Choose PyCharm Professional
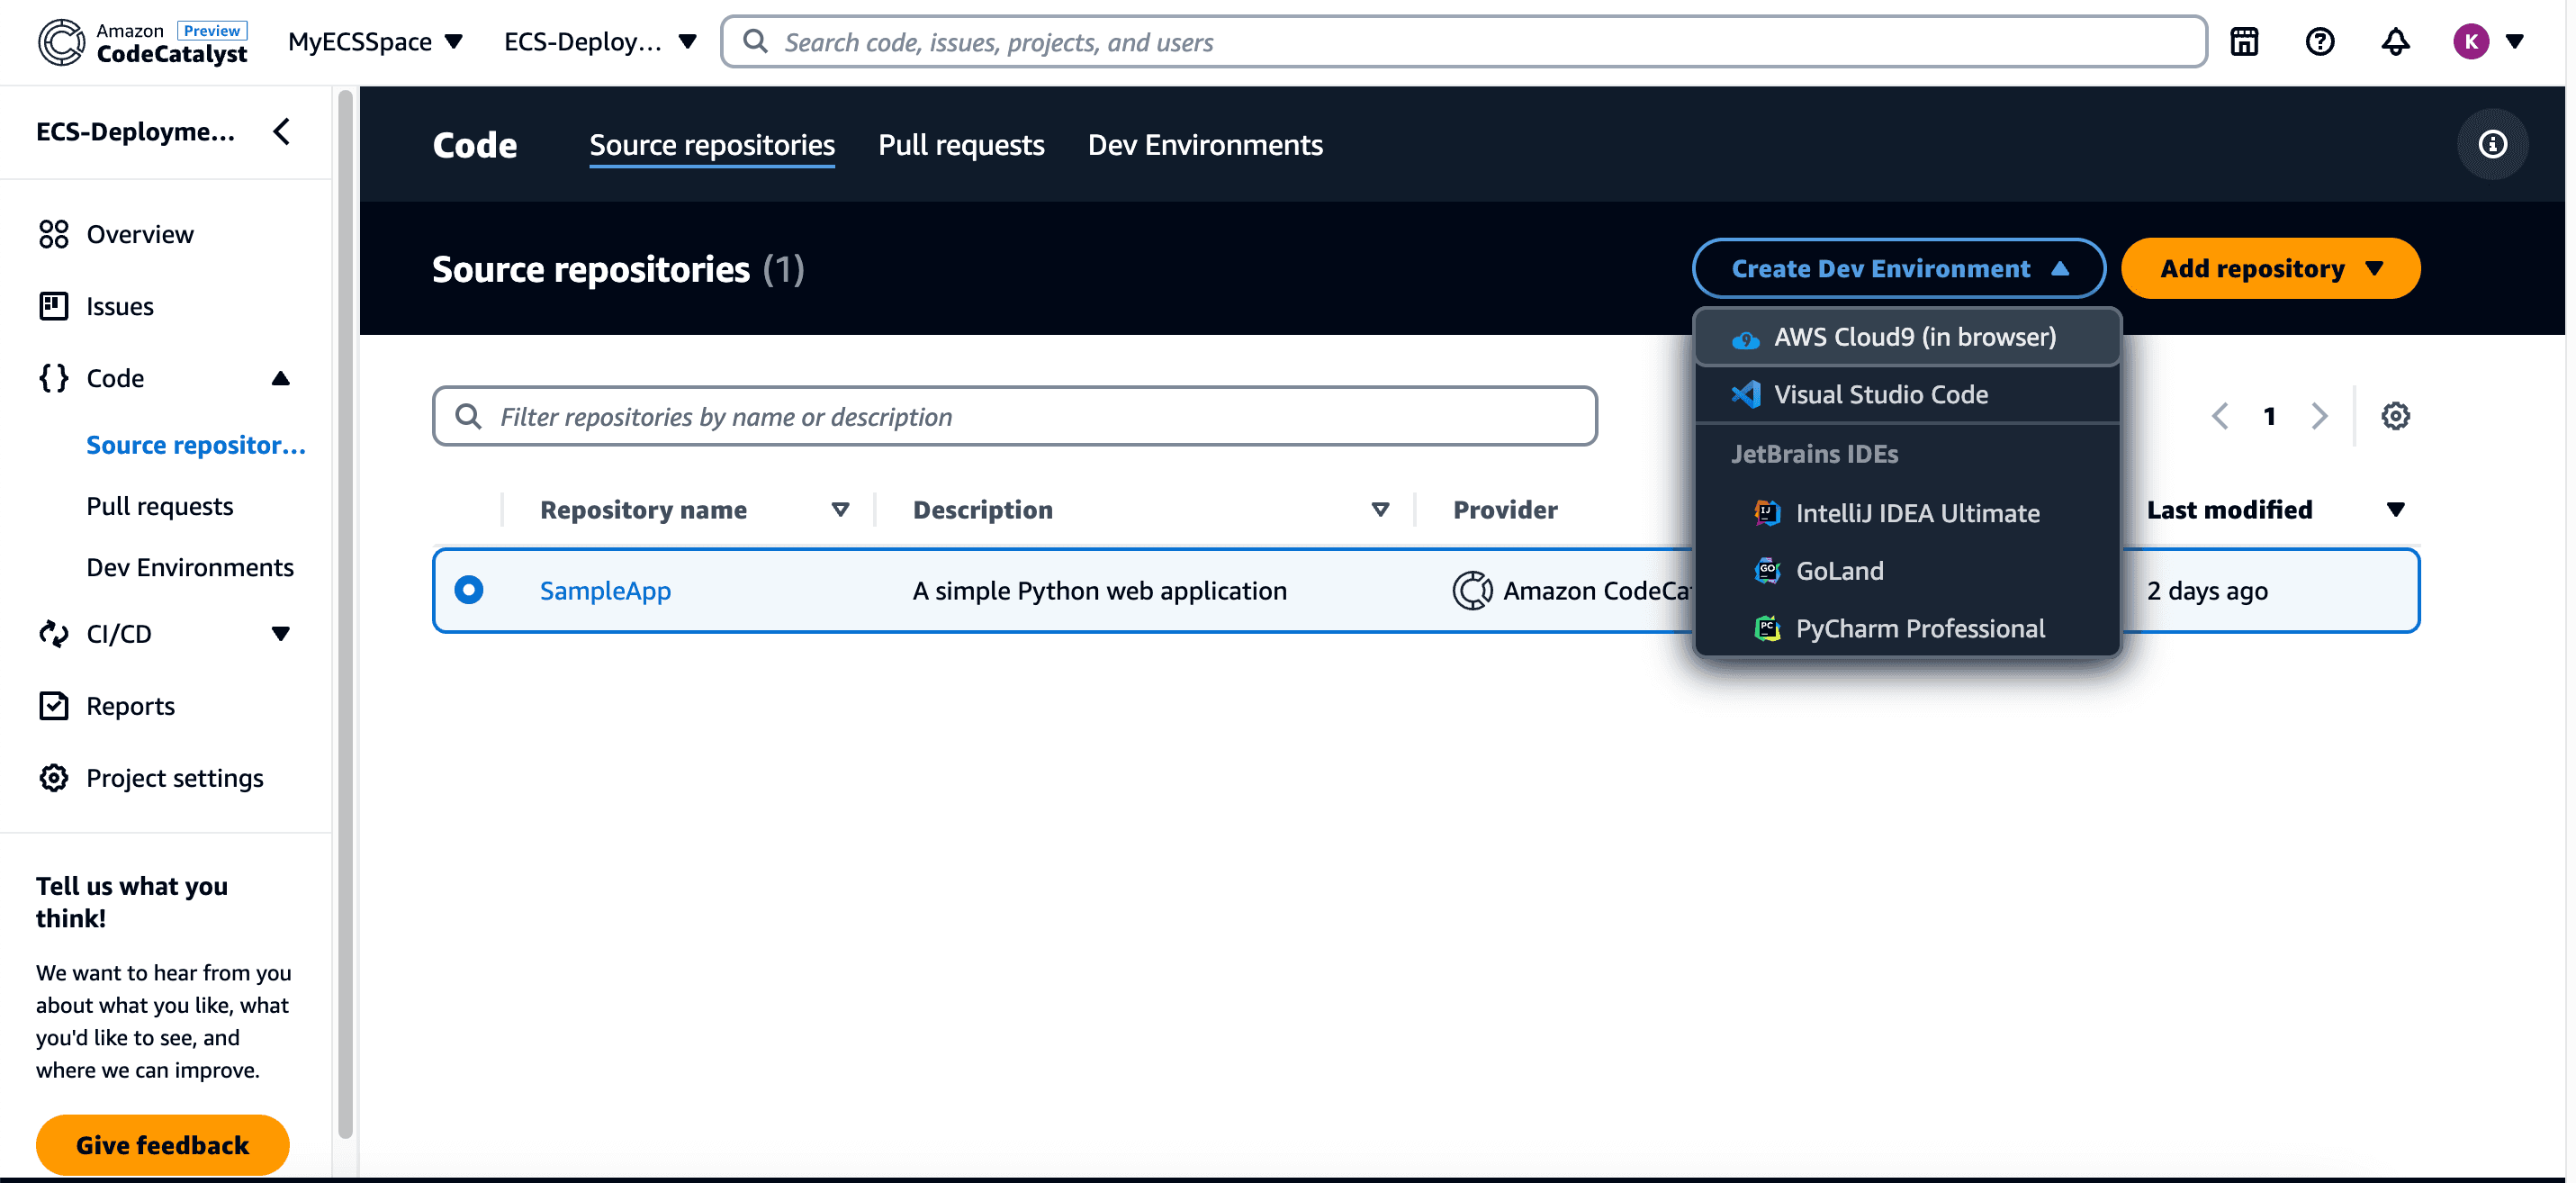The width and height of the screenshot is (2576, 1183). (x=1907, y=628)
